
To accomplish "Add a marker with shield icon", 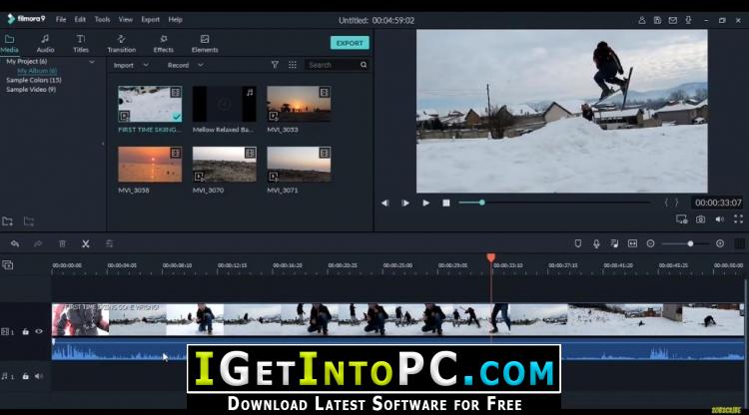I will [x=577, y=243].
